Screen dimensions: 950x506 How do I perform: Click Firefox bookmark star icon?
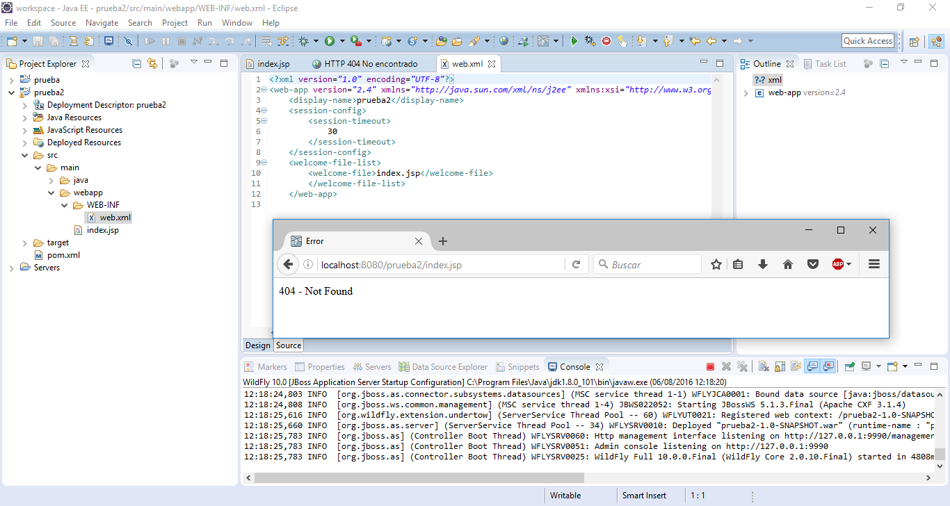pos(716,264)
